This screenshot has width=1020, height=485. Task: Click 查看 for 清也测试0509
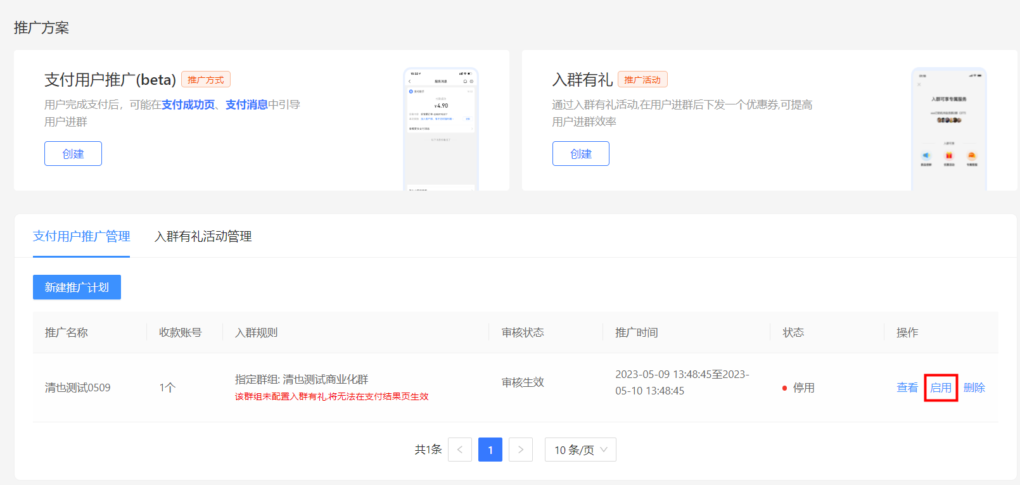[907, 387]
